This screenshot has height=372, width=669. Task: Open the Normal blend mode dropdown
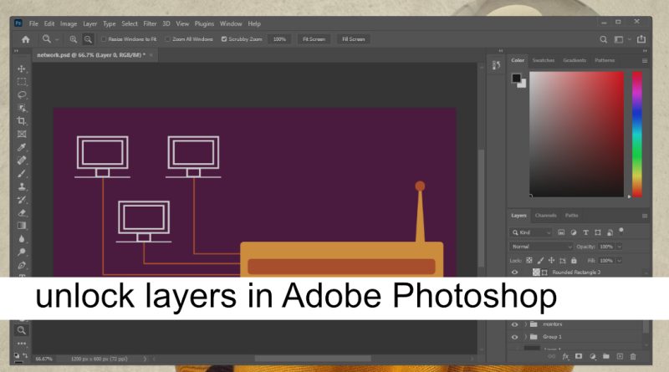coord(541,247)
